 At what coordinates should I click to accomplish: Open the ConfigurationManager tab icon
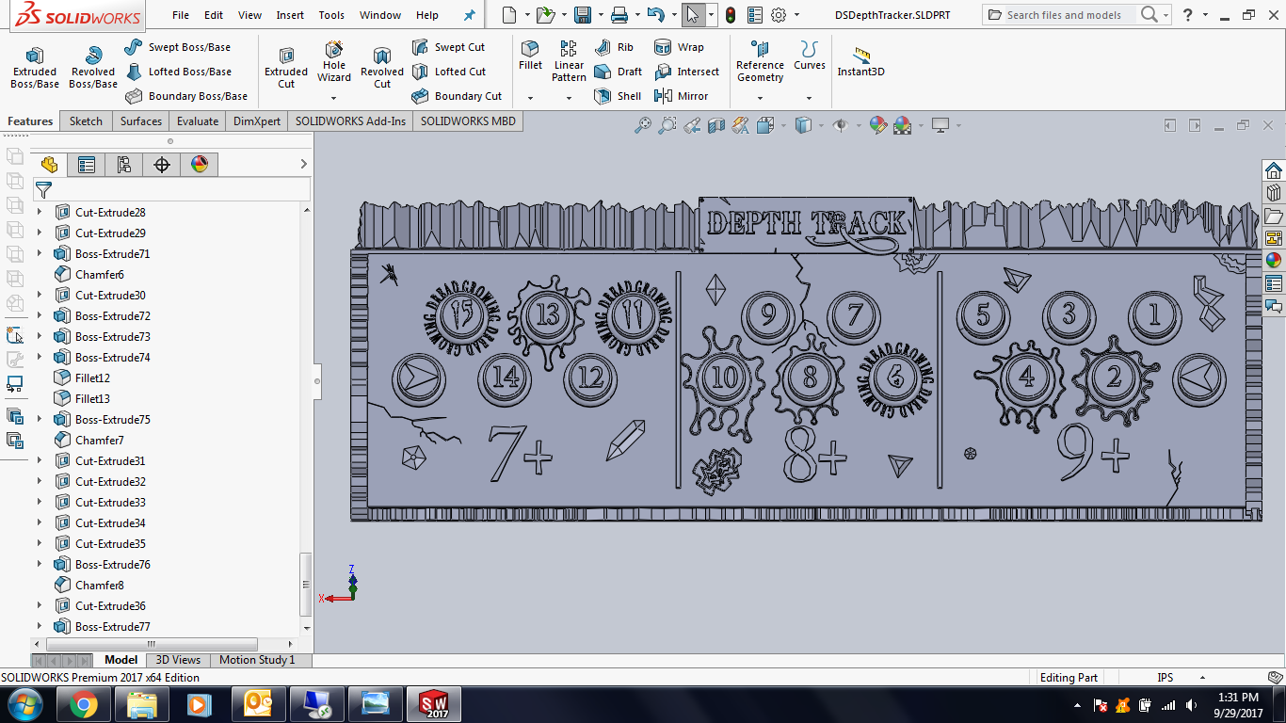coord(123,165)
